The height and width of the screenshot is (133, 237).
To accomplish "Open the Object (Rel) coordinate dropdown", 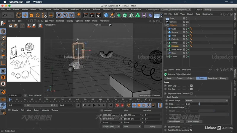I will (111, 126).
